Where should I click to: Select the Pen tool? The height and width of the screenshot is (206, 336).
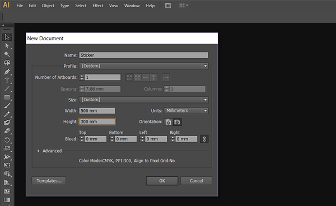[x=7, y=72]
